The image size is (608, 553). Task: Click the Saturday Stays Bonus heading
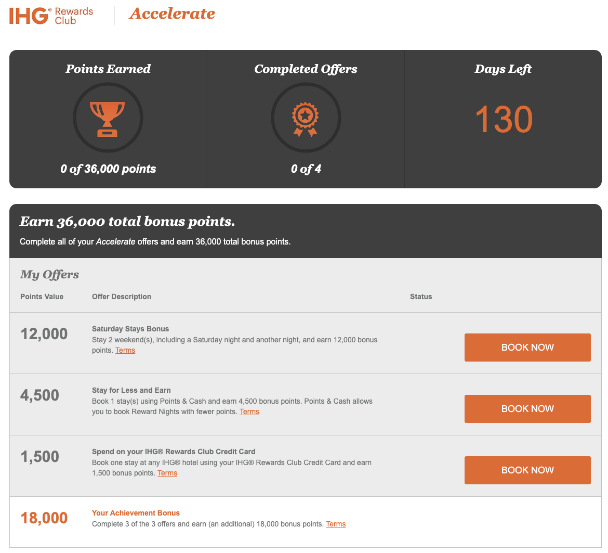click(x=130, y=329)
